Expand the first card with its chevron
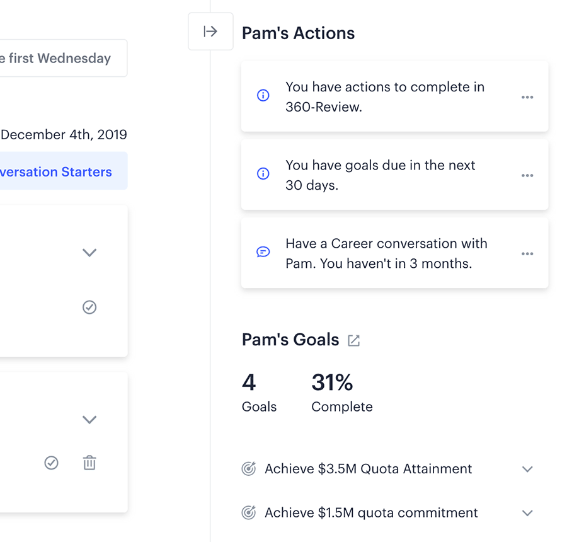Viewport: 567px width, 542px height. [x=89, y=252]
